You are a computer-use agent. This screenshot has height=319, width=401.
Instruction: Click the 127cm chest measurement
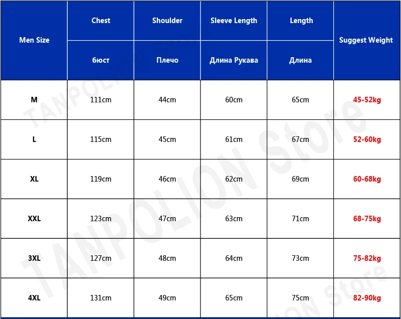101,258
